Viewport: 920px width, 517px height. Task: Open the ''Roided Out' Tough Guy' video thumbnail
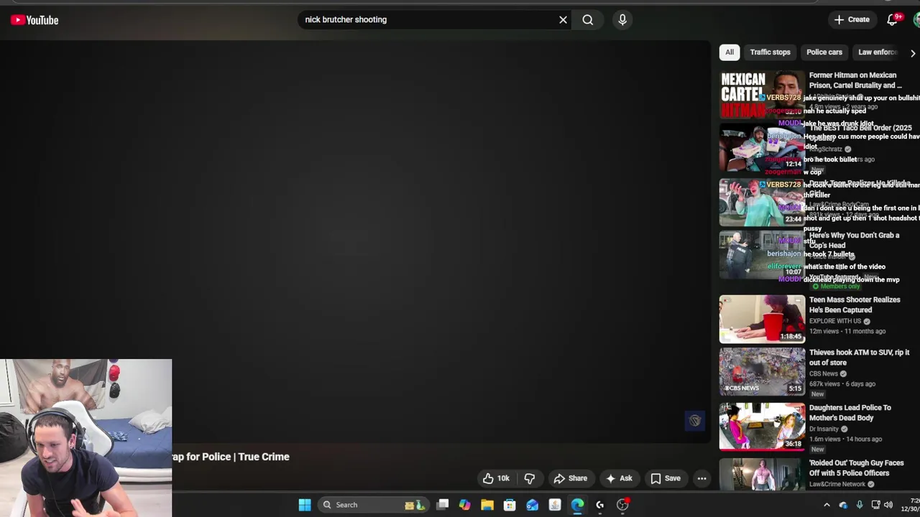[x=762, y=474]
